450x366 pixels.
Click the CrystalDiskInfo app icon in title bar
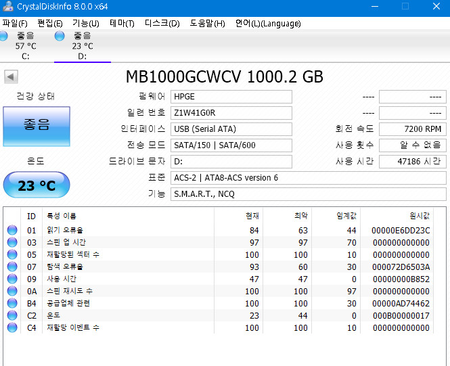pos(7,6)
